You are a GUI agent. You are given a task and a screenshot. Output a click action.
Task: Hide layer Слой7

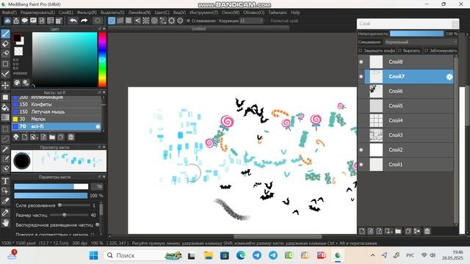(x=361, y=76)
